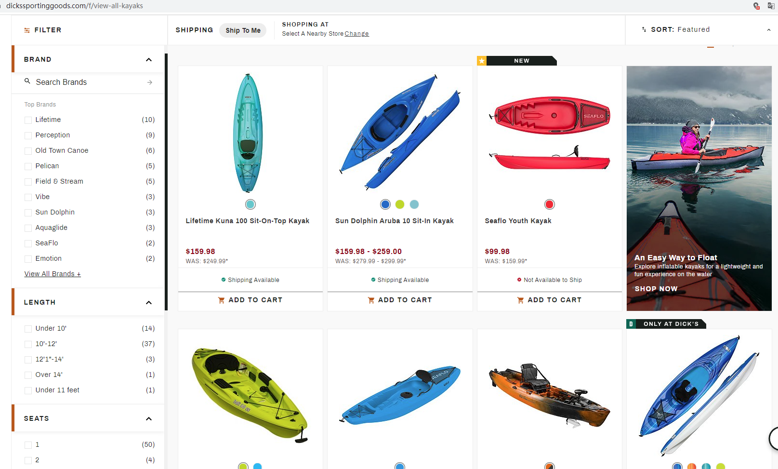Click the gold star badge beside NEW label
Viewport: 778px width, 469px height.
tap(482, 61)
